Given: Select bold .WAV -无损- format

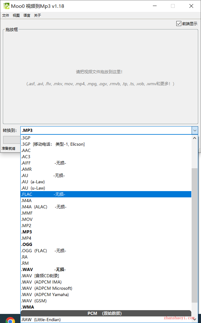Looking at the screenshot, I should coord(106,269).
